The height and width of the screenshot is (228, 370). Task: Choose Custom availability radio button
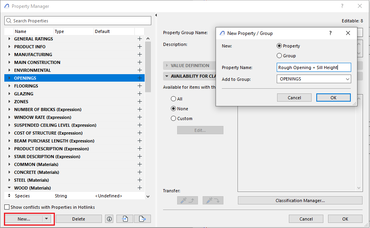coord(173,119)
